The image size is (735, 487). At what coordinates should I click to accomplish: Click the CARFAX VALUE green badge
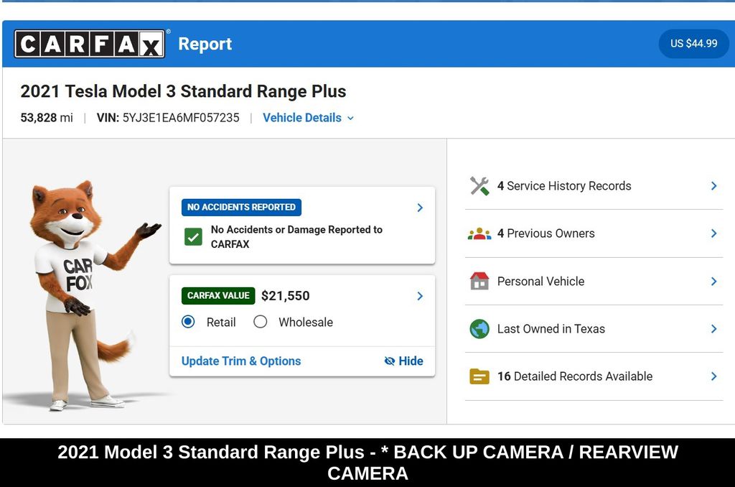click(x=218, y=296)
